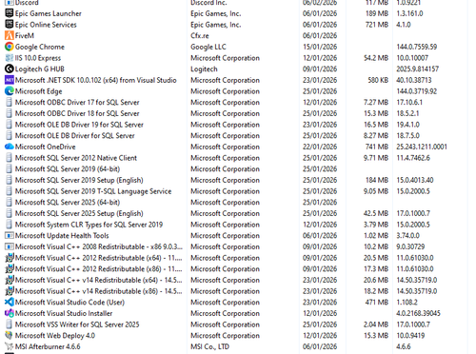
Task: Select the Microsoft Edge program name
Action: [39, 91]
